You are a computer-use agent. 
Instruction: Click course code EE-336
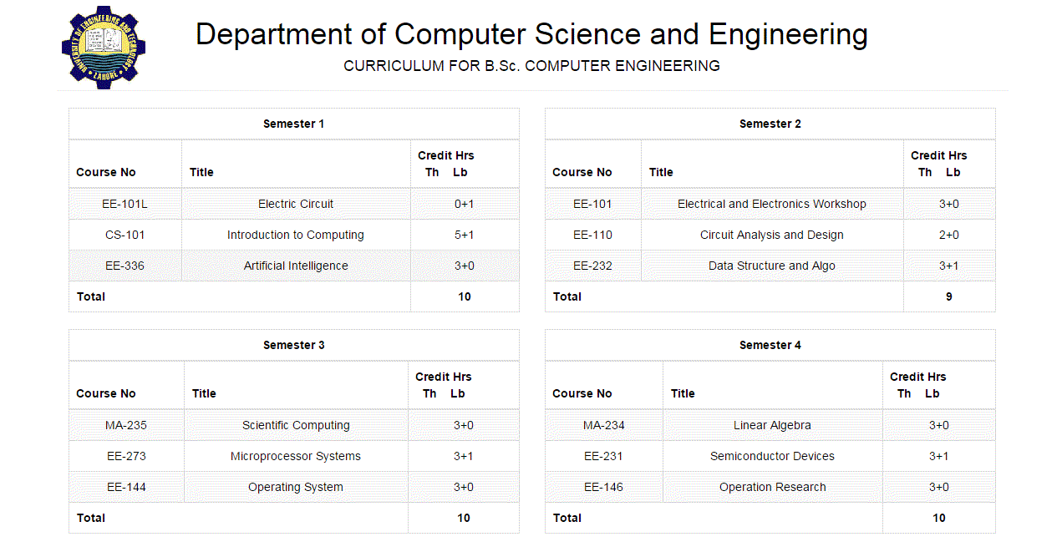[124, 266]
